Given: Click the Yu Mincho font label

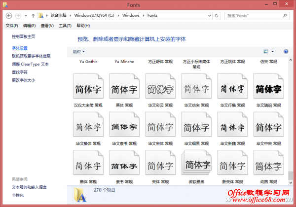Looking at the screenshot, I should tap(124, 62).
